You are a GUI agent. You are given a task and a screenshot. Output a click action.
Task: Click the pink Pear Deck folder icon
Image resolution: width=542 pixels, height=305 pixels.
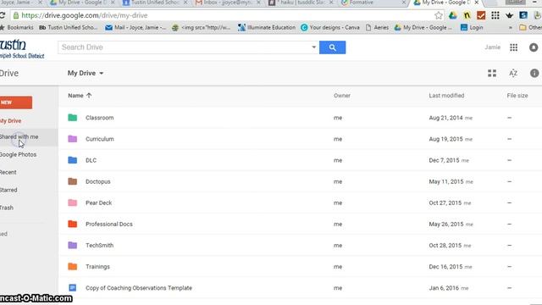pyautogui.click(x=73, y=202)
